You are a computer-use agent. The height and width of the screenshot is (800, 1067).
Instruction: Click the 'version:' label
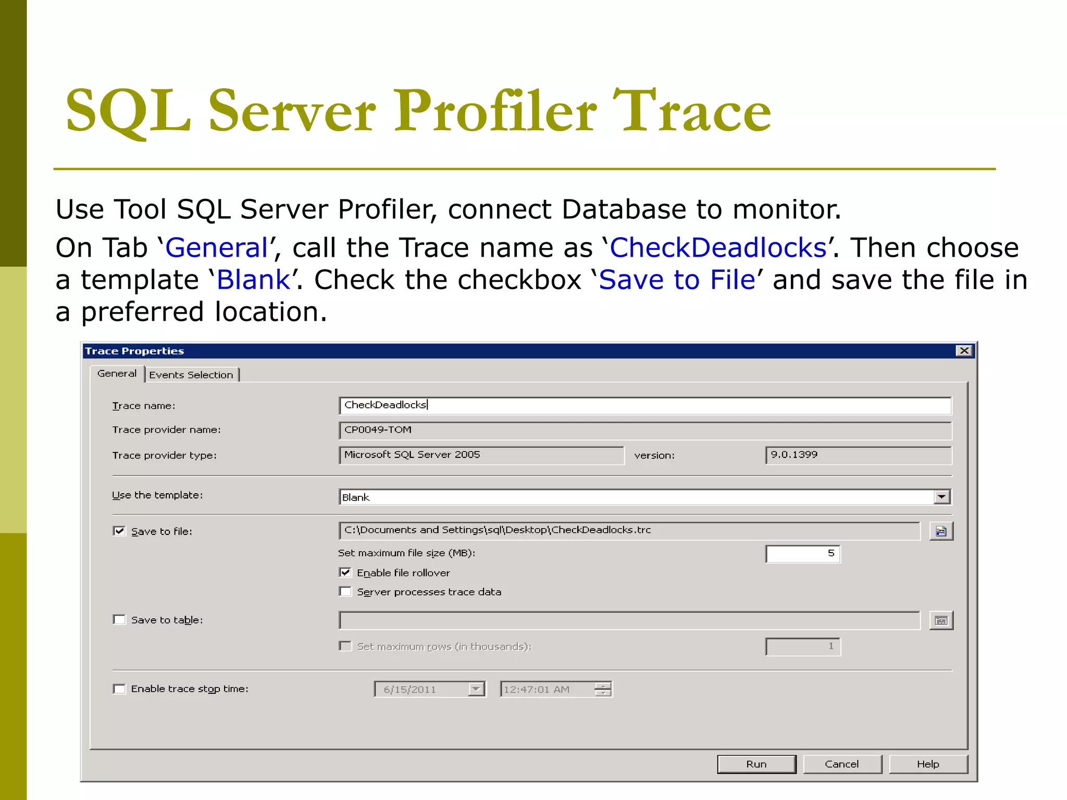pyautogui.click(x=654, y=456)
